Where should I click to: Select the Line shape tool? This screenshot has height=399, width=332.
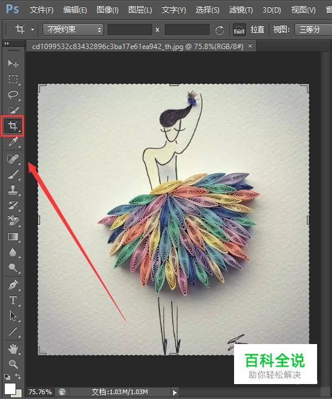13,332
